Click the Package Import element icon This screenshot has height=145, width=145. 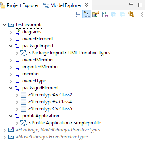pyautogui.click(x=23, y=53)
